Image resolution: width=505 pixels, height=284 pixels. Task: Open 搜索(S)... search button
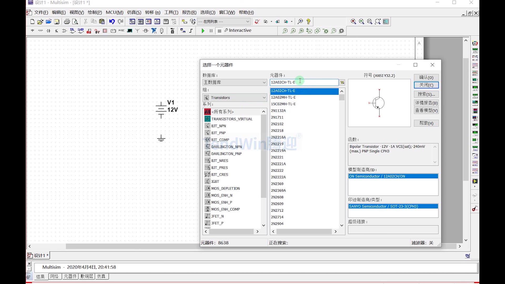click(x=426, y=94)
